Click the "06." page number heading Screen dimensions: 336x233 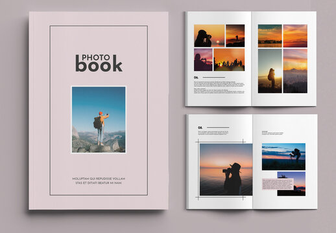[x=196, y=77]
